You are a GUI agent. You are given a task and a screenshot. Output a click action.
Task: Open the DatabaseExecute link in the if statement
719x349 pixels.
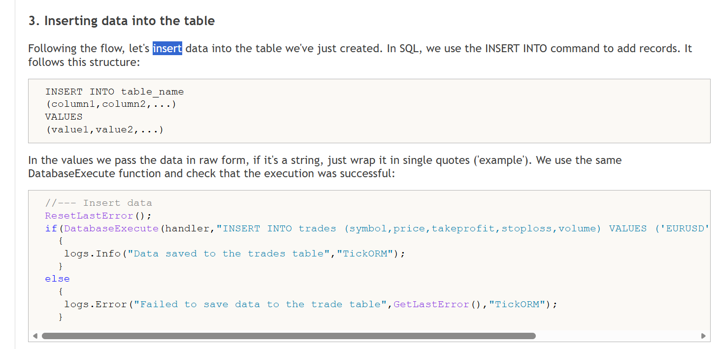[x=111, y=228]
